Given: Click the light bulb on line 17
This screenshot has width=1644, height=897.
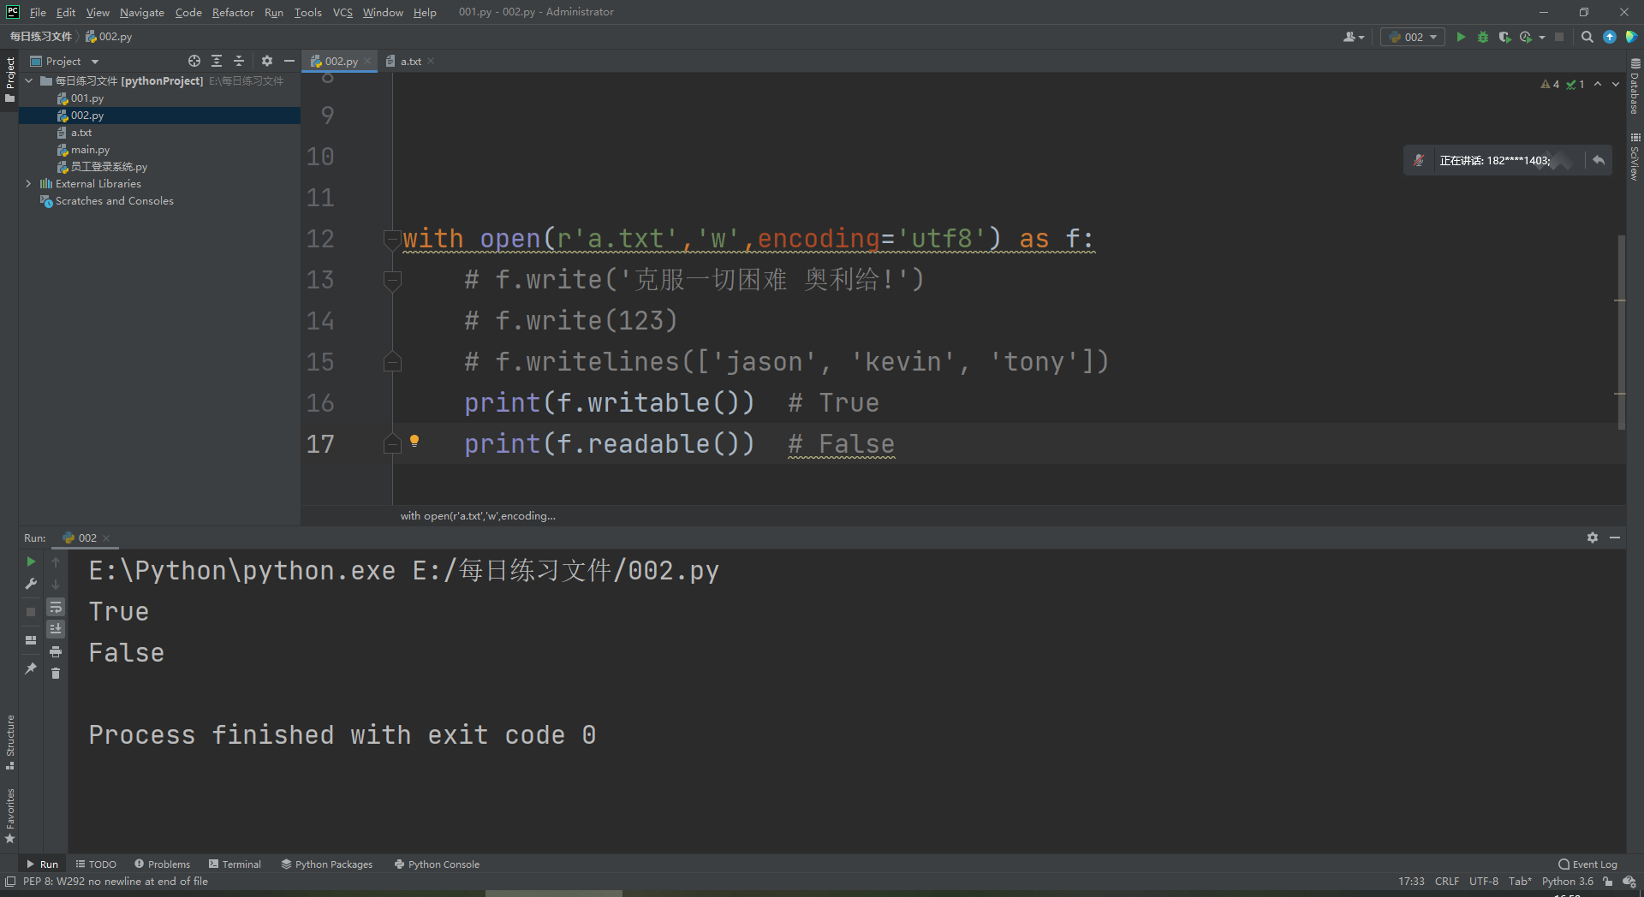Looking at the screenshot, I should [x=414, y=441].
